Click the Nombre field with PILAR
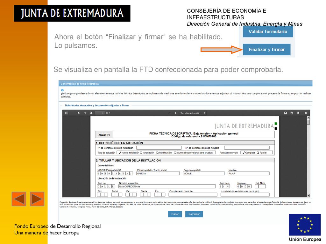Viewport: 326px width, 244px height. [249, 173]
